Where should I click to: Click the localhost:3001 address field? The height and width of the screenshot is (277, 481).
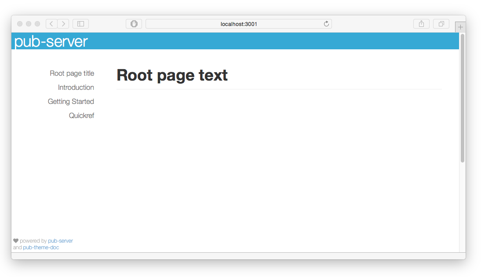[239, 24]
